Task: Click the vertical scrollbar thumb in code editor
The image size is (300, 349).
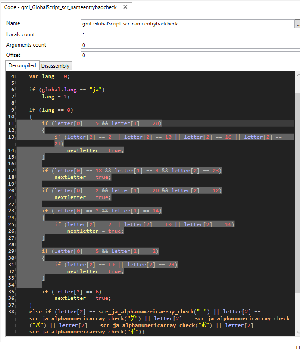Action: coord(298,193)
